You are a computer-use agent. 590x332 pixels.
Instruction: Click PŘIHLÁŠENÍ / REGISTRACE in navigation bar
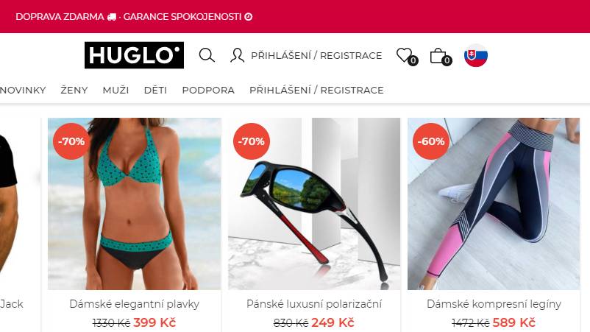pyautogui.click(x=316, y=90)
